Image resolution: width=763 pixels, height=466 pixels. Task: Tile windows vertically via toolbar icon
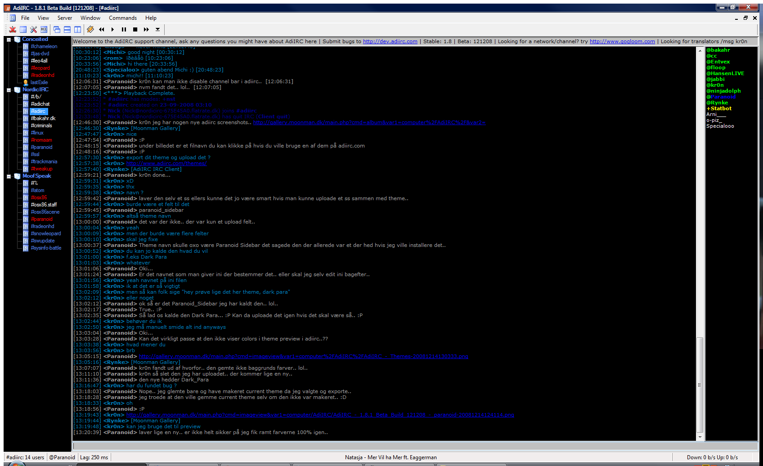[77, 29]
